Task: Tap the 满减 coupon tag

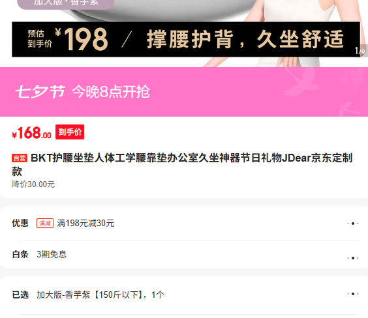Action: click(x=45, y=223)
